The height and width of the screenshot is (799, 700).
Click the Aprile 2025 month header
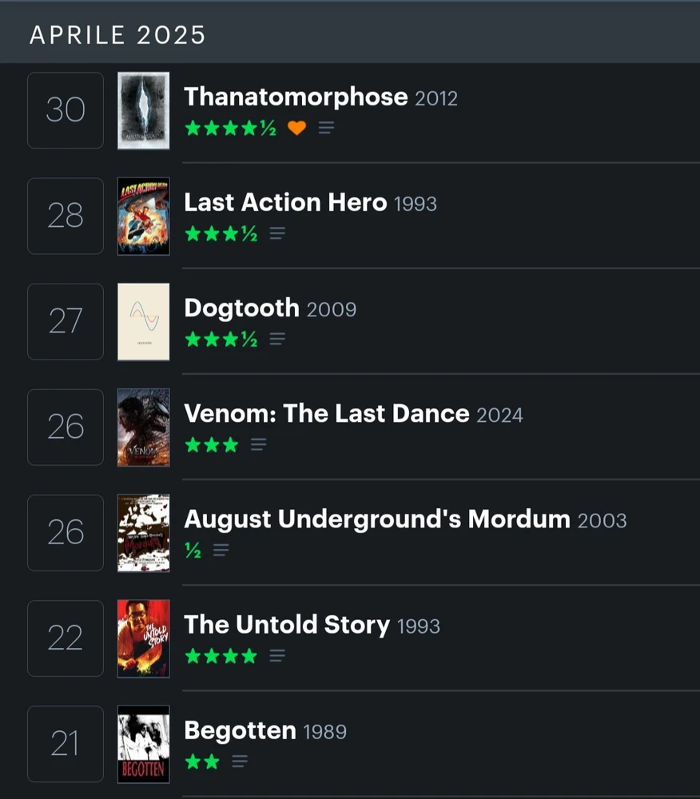click(118, 35)
